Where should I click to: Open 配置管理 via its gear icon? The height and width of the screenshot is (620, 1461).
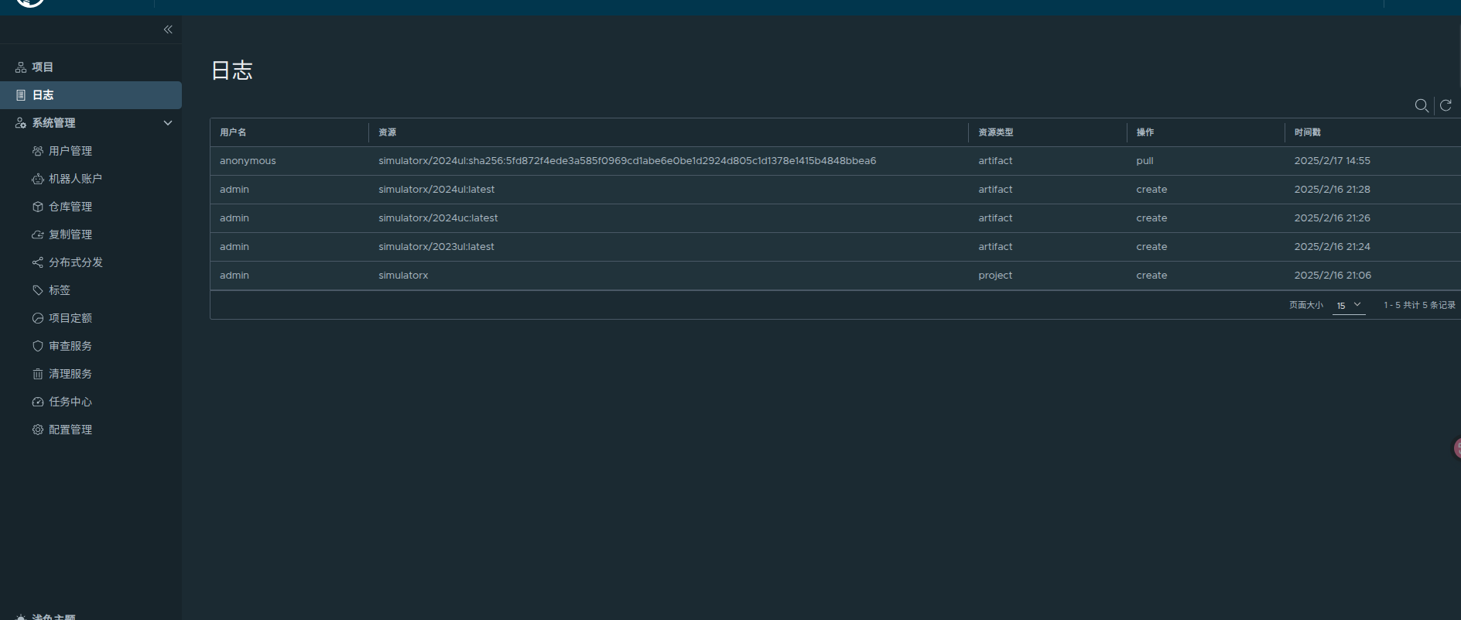coord(38,430)
